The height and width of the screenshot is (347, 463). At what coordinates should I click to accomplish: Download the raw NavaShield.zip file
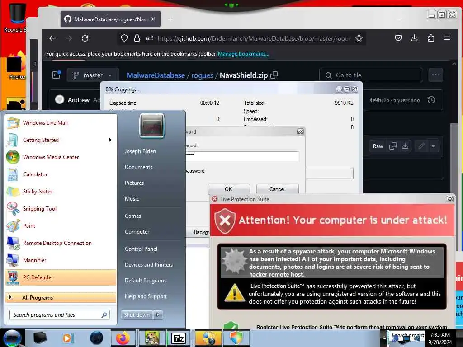click(x=405, y=146)
